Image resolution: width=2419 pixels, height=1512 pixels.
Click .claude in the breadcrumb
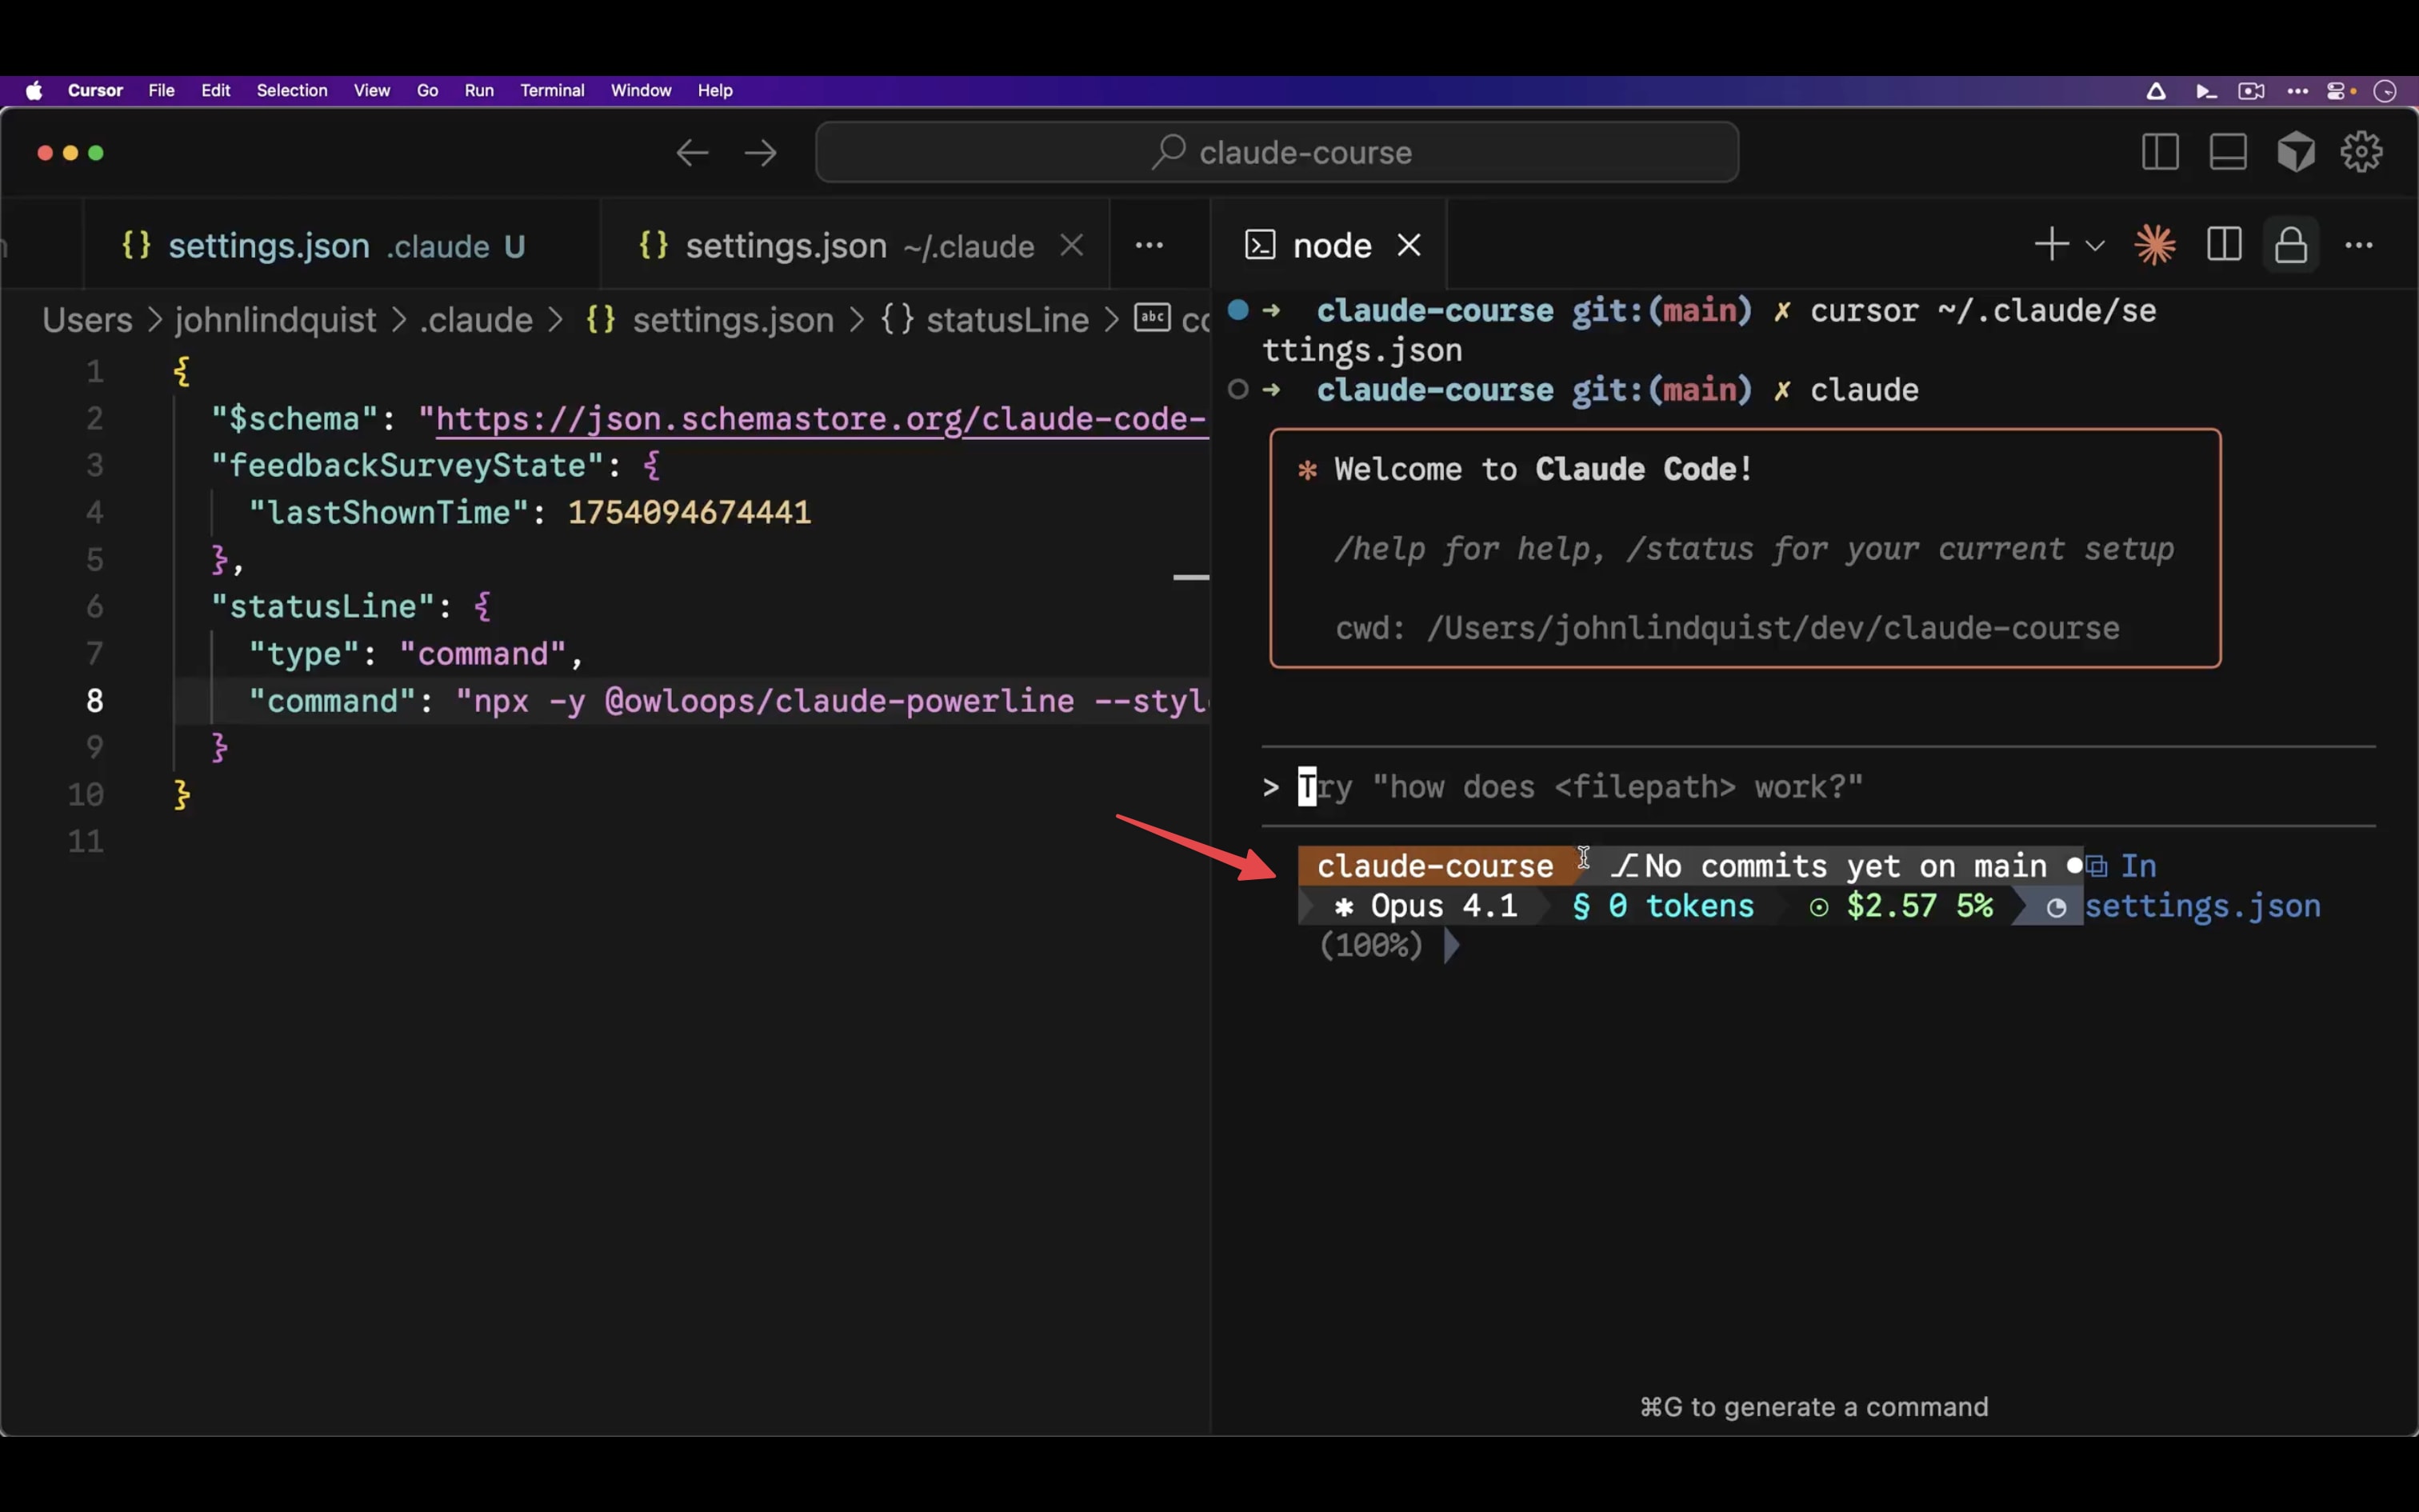pyautogui.click(x=476, y=320)
